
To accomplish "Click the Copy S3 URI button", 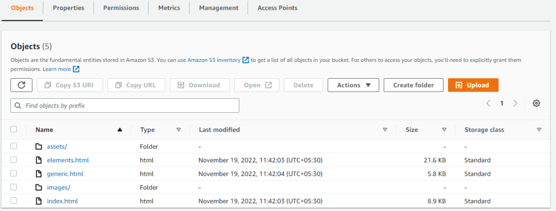I will pos(70,85).
